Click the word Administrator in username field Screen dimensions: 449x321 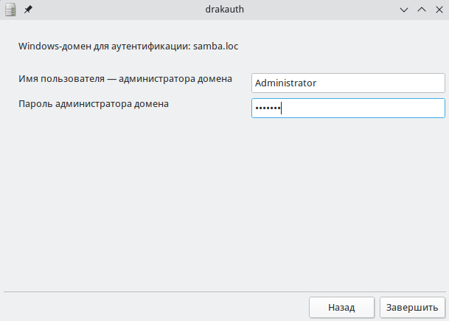click(x=286, y=83)
